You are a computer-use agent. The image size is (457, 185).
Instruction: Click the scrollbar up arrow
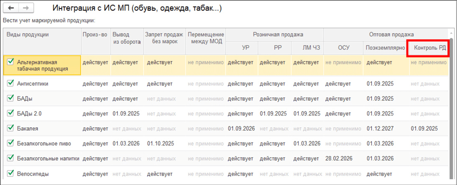(450, 34)
